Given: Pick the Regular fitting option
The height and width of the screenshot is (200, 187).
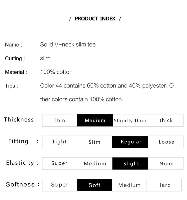Looking at the screenshot, I should (x=130, y=142).
